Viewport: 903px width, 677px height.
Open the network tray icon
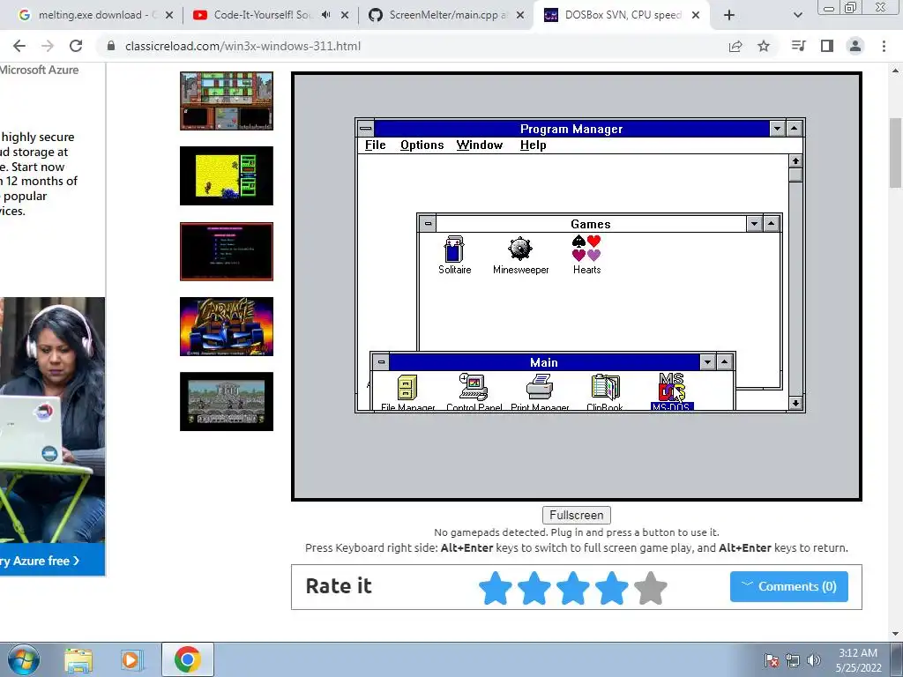(793, 660)
